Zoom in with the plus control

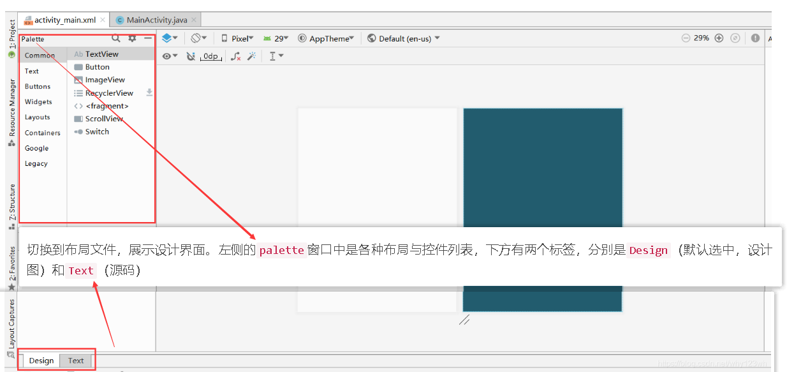click(x=719, y=38)
